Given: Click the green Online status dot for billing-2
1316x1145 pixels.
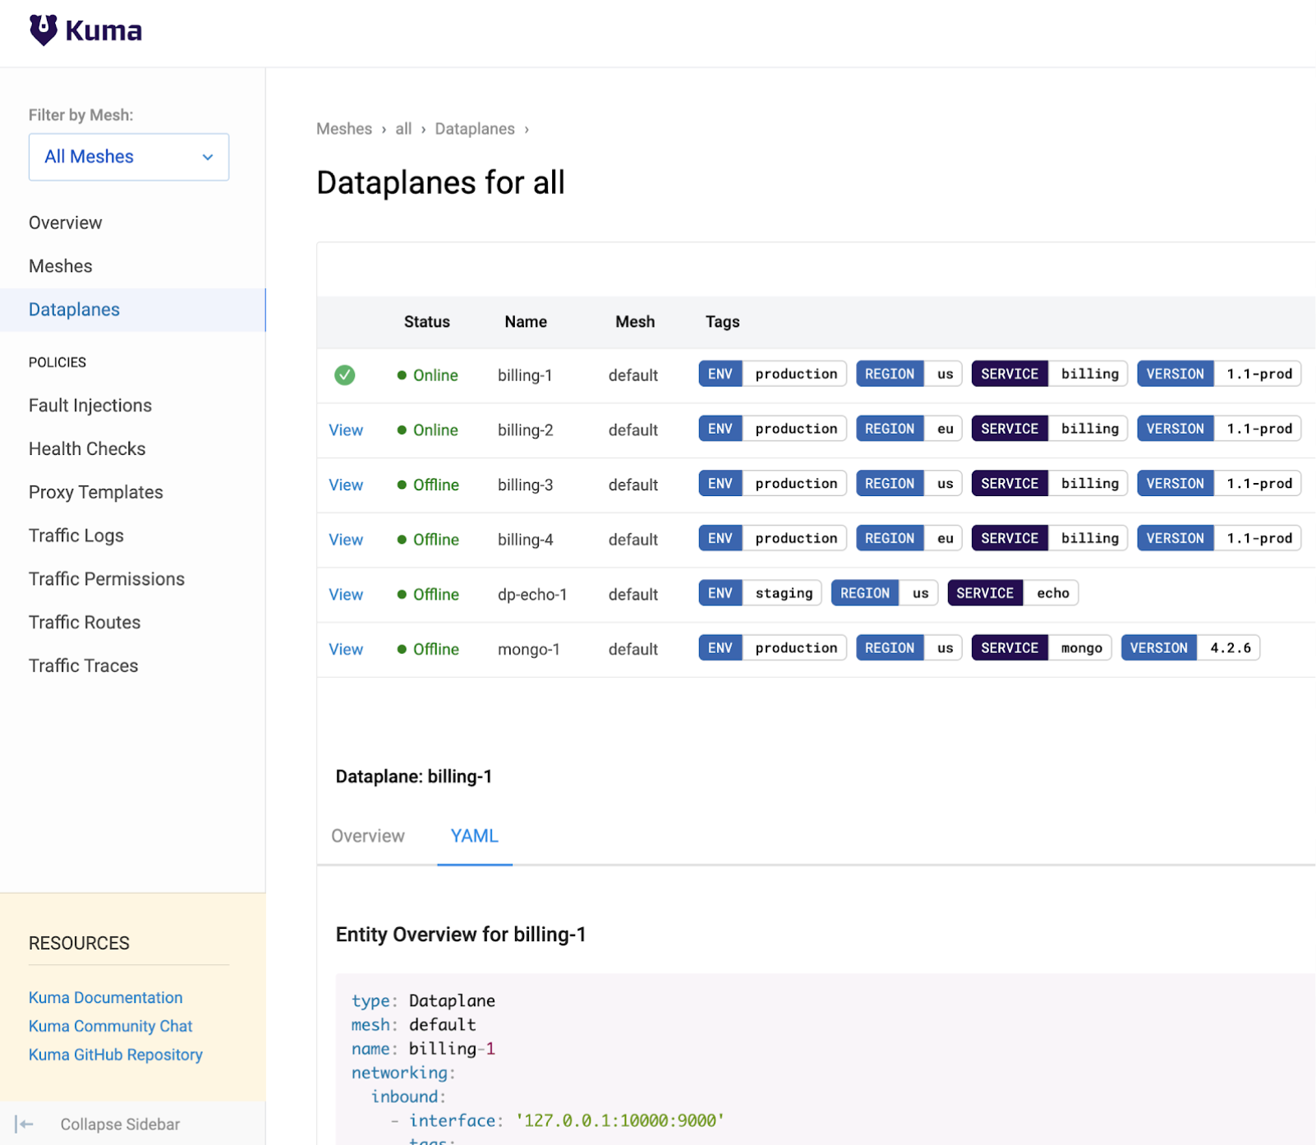Looking at the screenshot, I should pos(402,430).
